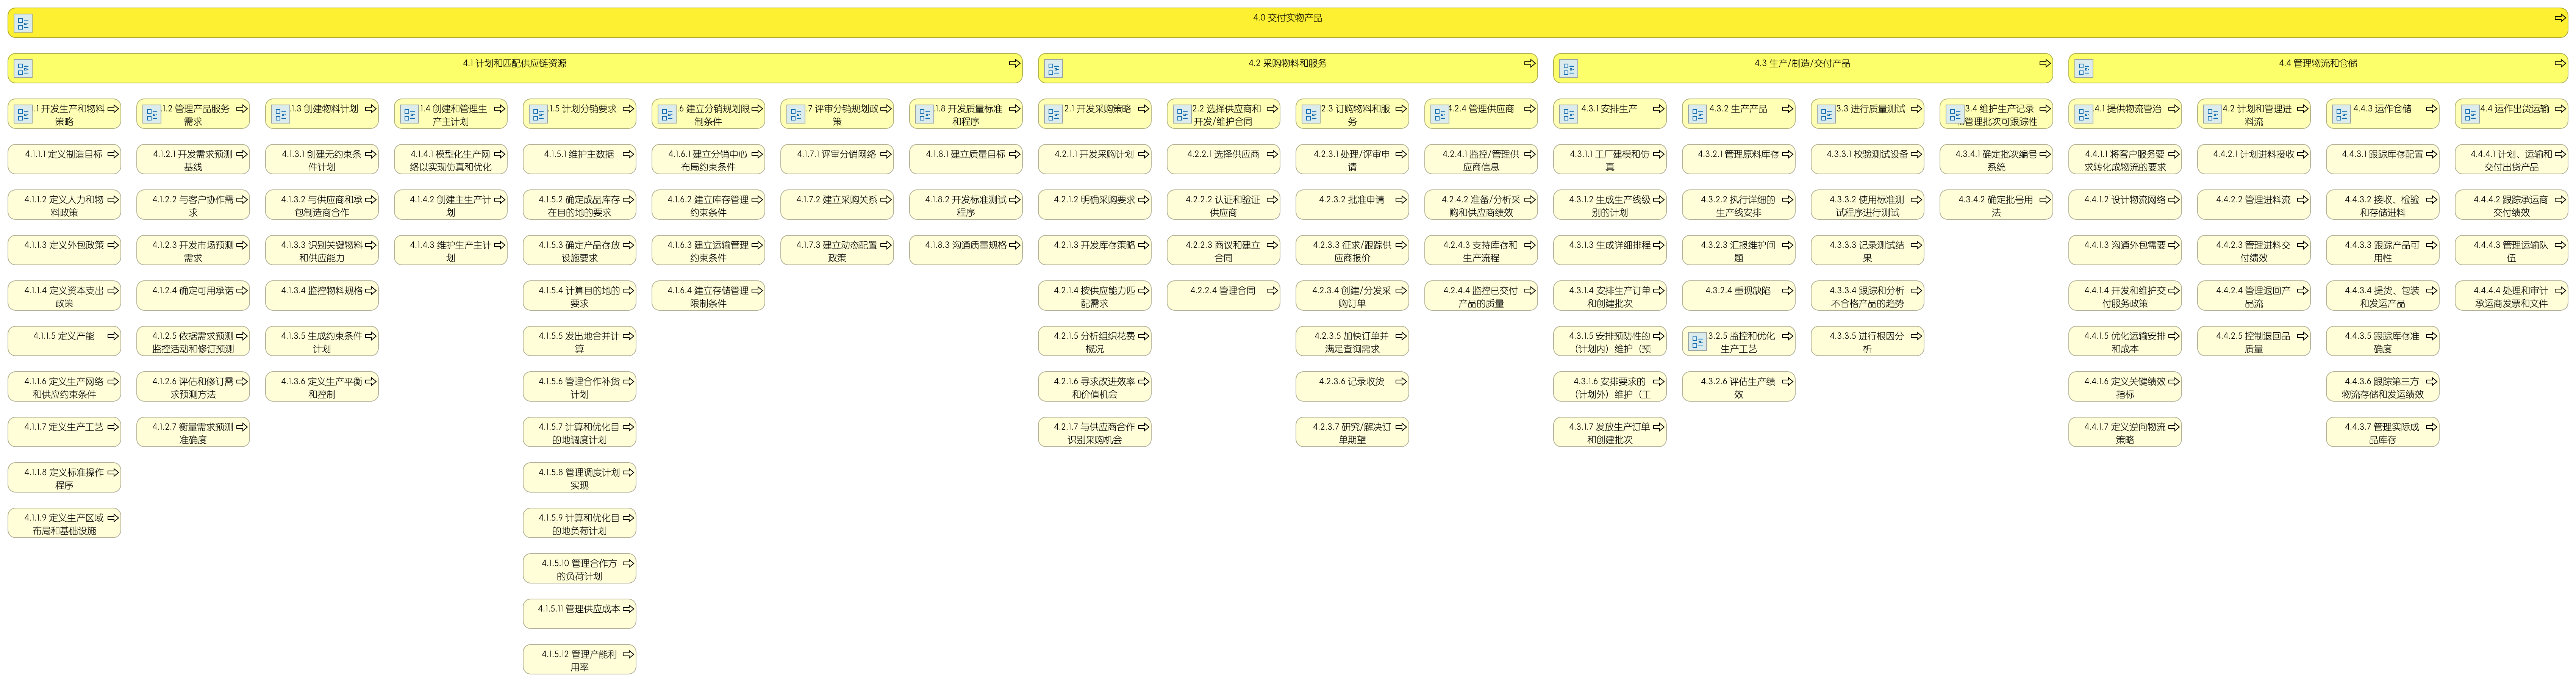This screenshot has width=2576, height=682.
Task: Click sub-diagram icon on 4.3.1 安排生产 node
Action: 1569,114
